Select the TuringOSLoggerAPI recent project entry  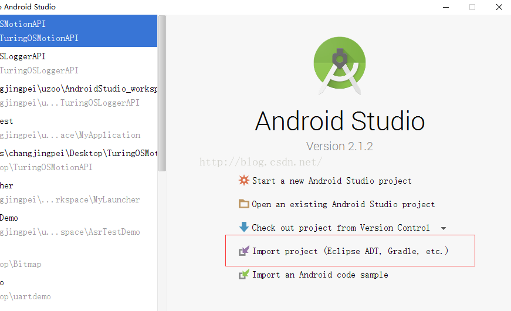point(79,63)
